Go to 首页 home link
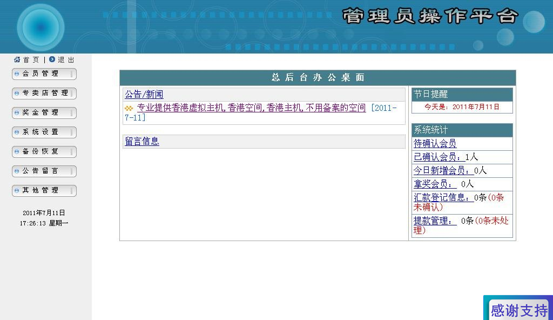This screenshot has height=320, width=553. tap(31, 59)
